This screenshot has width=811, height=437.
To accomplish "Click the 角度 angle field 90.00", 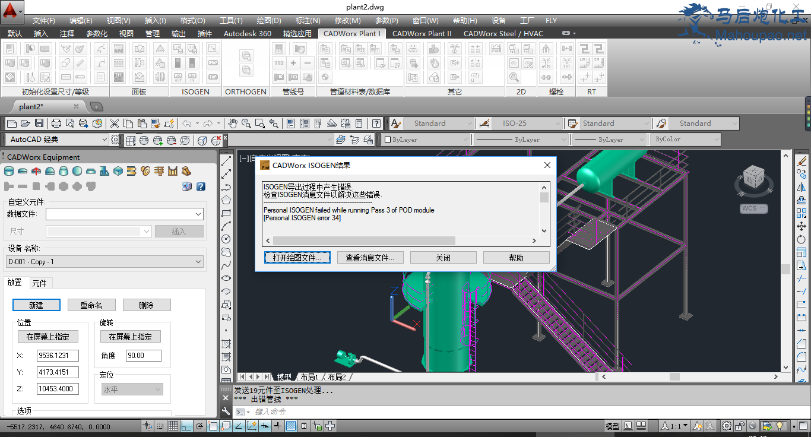I will [144, 356].
